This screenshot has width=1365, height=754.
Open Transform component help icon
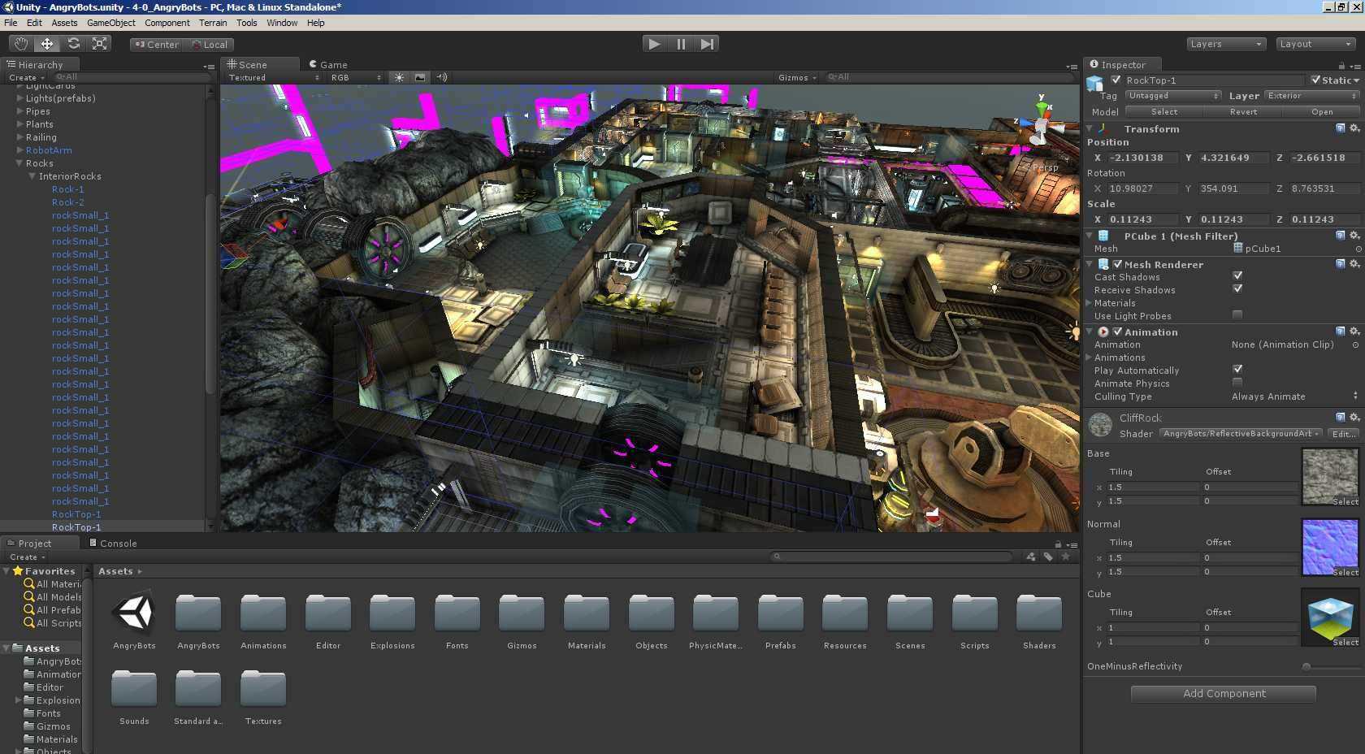click(x=1341, y=128)
